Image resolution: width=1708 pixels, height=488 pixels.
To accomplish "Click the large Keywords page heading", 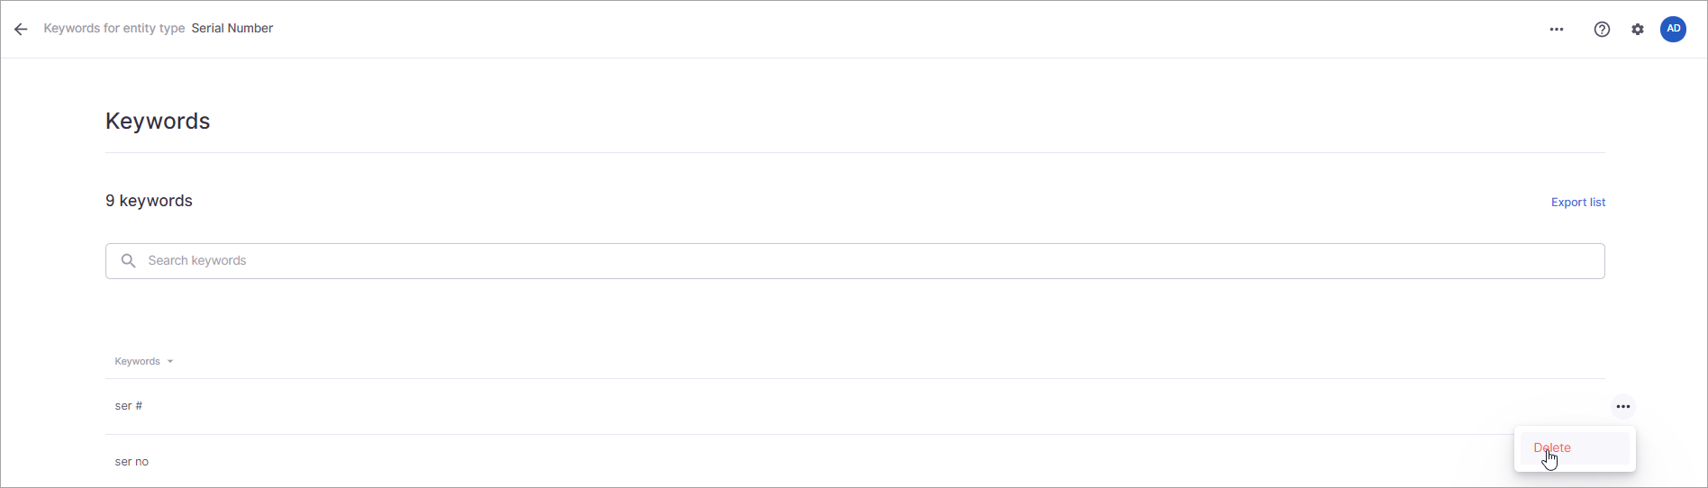I will [x=158, y=122].
